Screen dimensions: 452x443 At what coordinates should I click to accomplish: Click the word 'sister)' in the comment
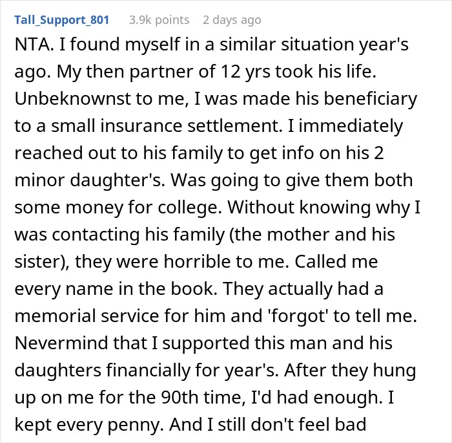tap(42, 262)
